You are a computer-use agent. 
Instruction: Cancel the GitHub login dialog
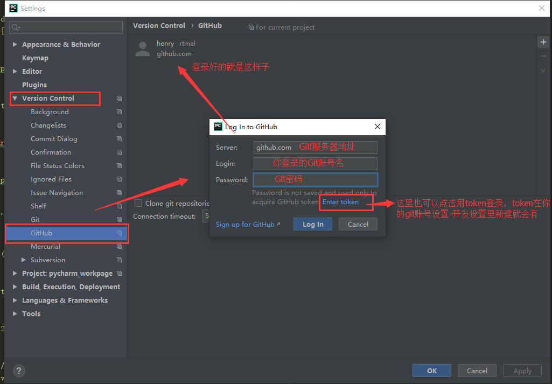358,224
